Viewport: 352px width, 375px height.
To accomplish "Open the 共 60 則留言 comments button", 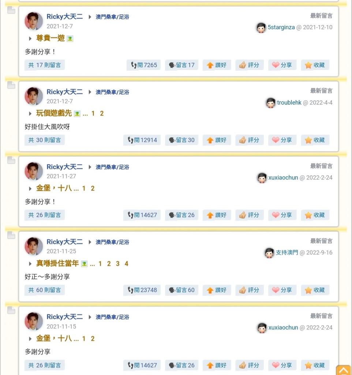I will coord(45,290).
